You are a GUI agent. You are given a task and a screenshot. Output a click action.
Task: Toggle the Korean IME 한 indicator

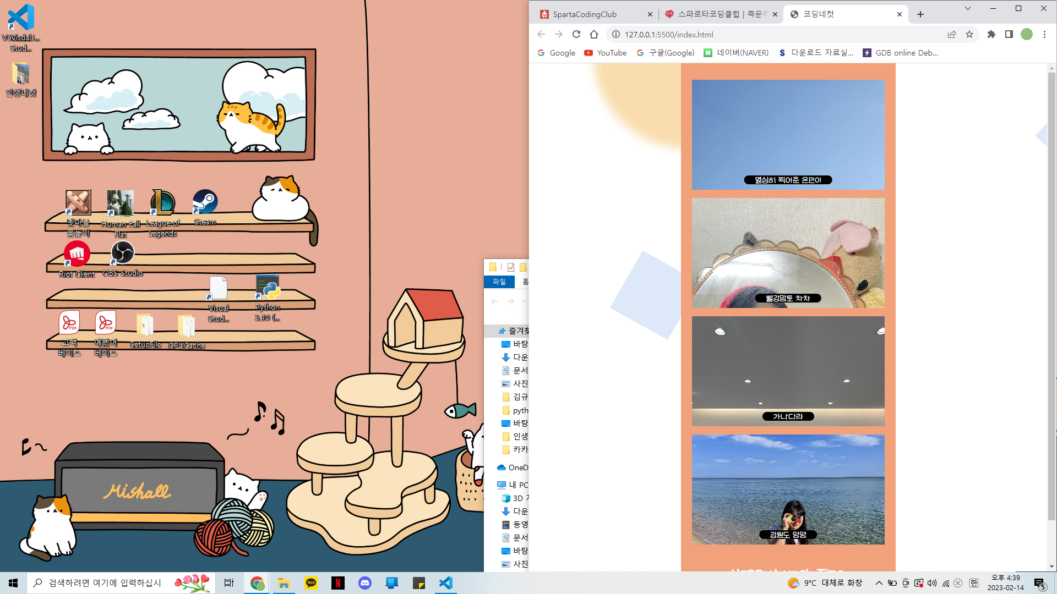(974, 583)
